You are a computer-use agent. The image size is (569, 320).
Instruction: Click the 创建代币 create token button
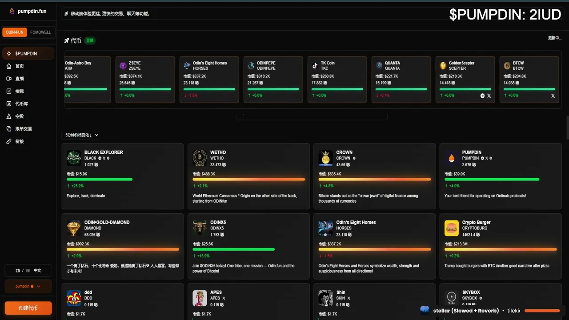[28, 308]
